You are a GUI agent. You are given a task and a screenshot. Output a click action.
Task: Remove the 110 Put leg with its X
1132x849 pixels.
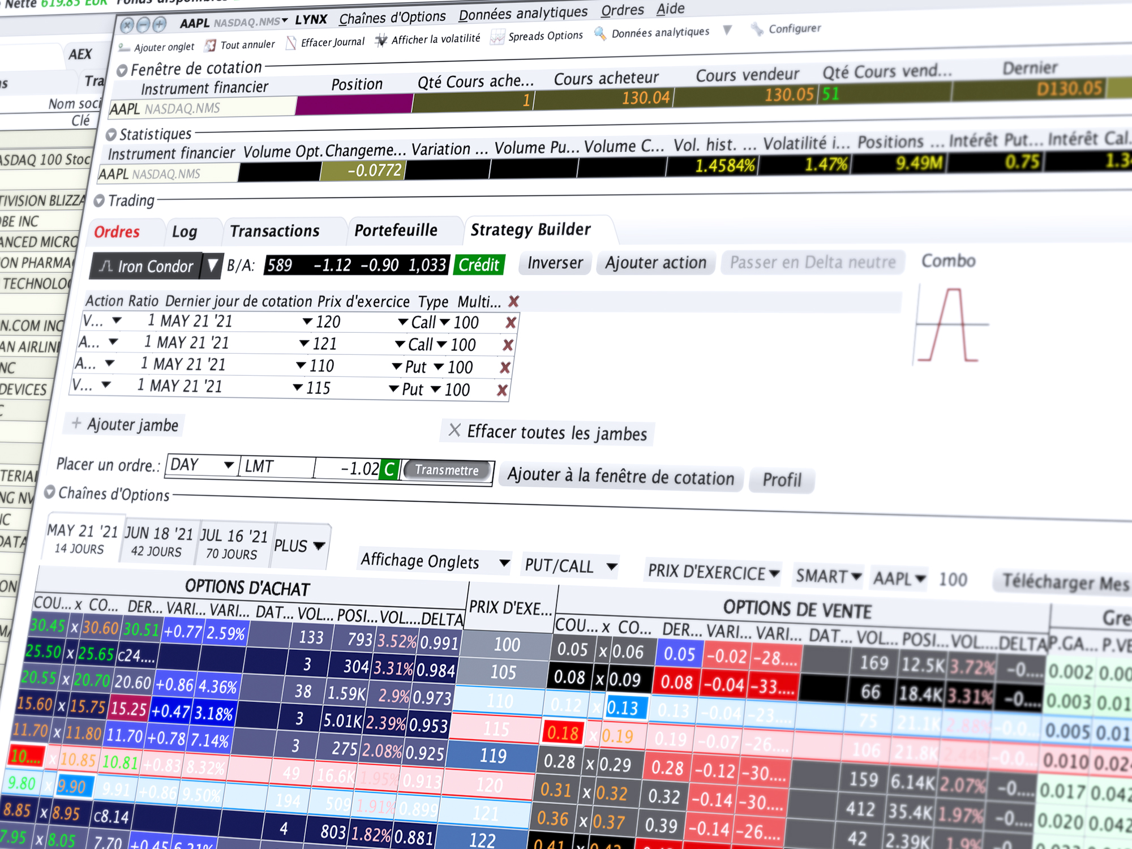click(x=505, y=368)
